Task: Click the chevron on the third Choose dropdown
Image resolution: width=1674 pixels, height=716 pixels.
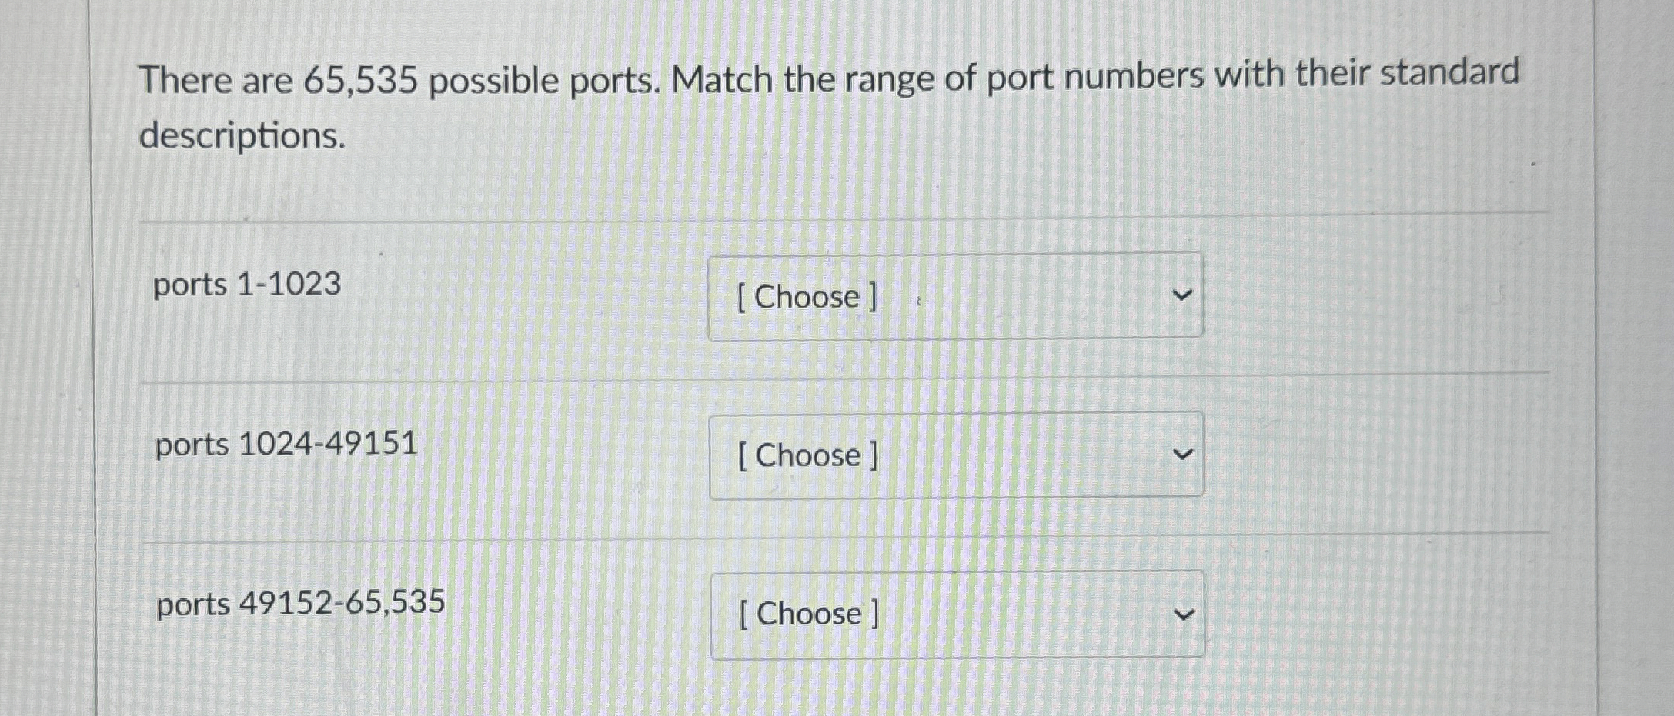Action: [x=1183, y=612]
